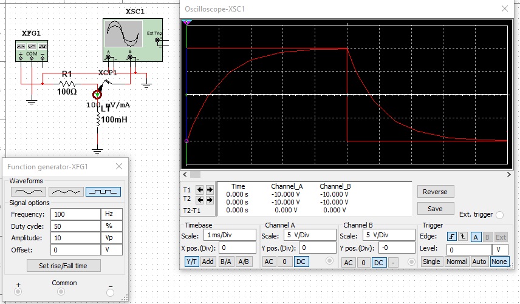Image resolution: width=520 pixels, height=304 pixels.
Task: Enable Channel A AC coupling
Action: [269, 262]
